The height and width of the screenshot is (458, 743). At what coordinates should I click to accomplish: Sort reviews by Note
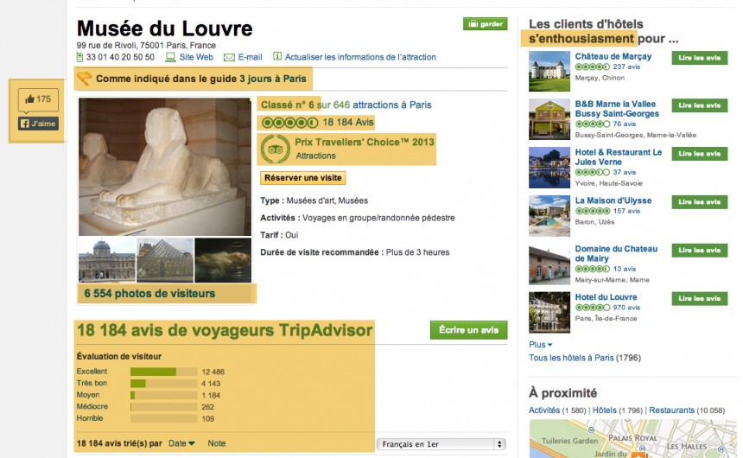point(217,443)
